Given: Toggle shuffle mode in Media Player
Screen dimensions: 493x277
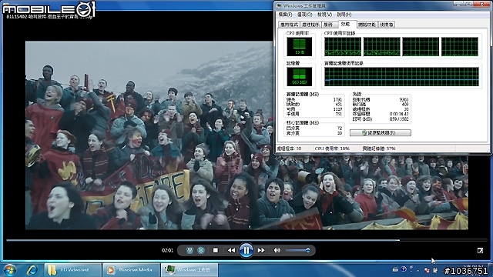Looking at the screenshot, I should (x=189, y=250).
